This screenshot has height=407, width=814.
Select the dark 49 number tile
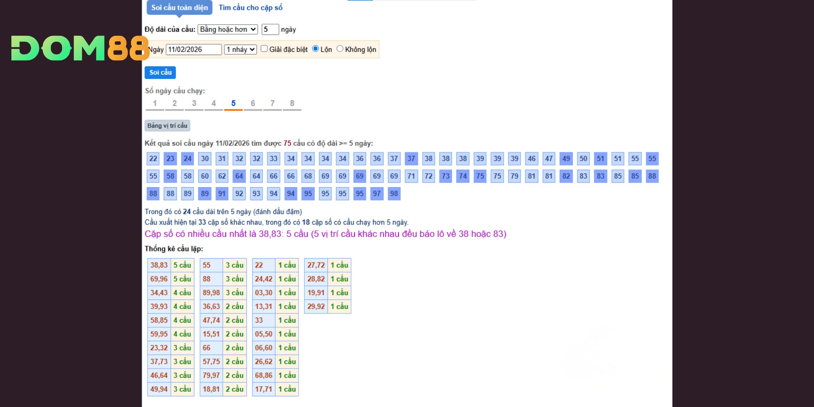566,159
